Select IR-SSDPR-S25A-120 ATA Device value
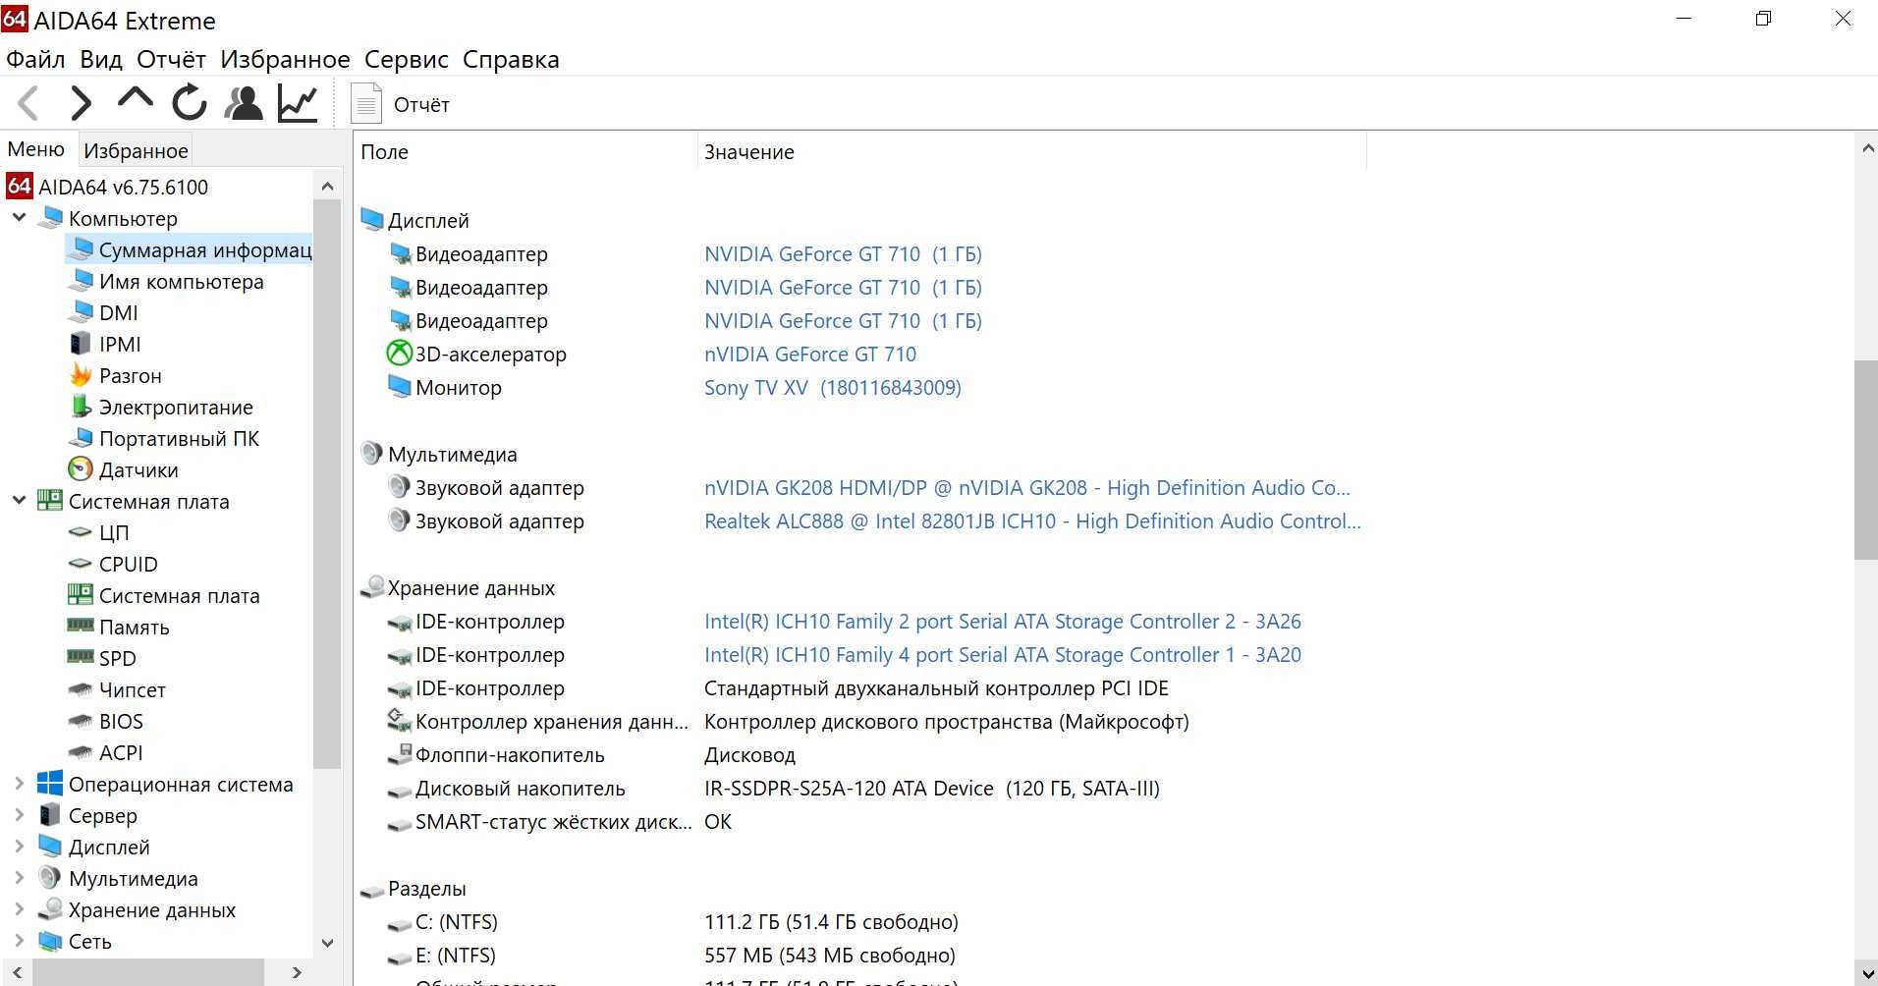 (932, 789)
